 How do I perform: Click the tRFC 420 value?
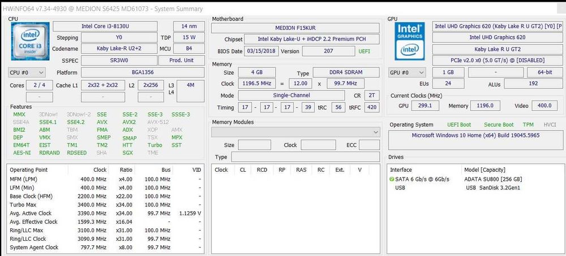tap(372, 107)
